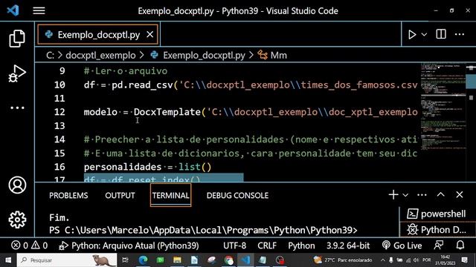Open the feedback icon in status bar
The width and height of the screenshot is (476, 267).
(438, 245)
